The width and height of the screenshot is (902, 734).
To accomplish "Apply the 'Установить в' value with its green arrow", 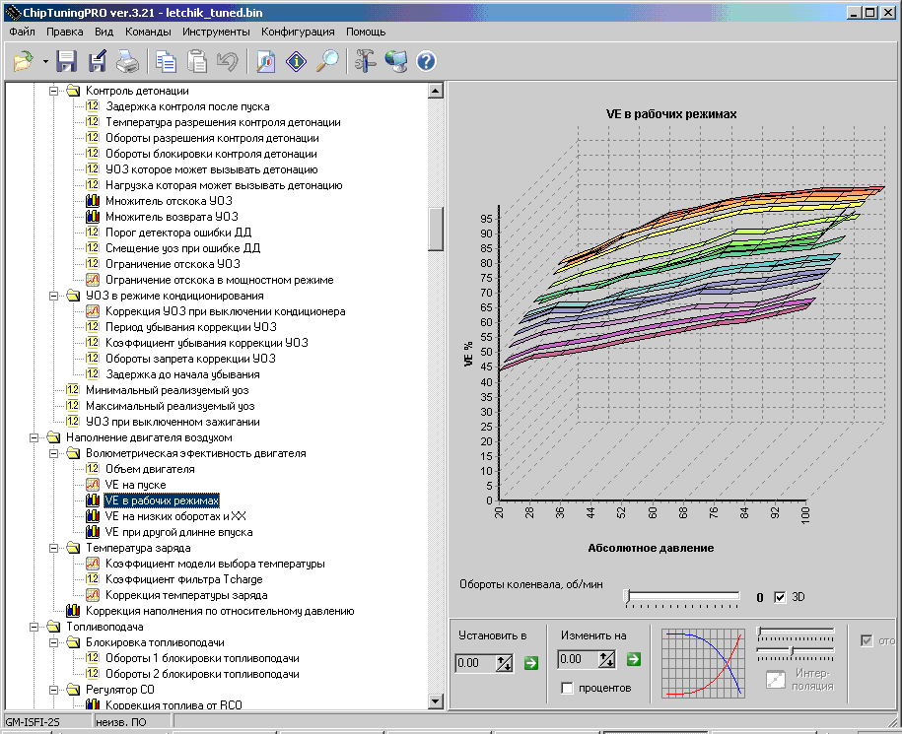I will [531, 662].
